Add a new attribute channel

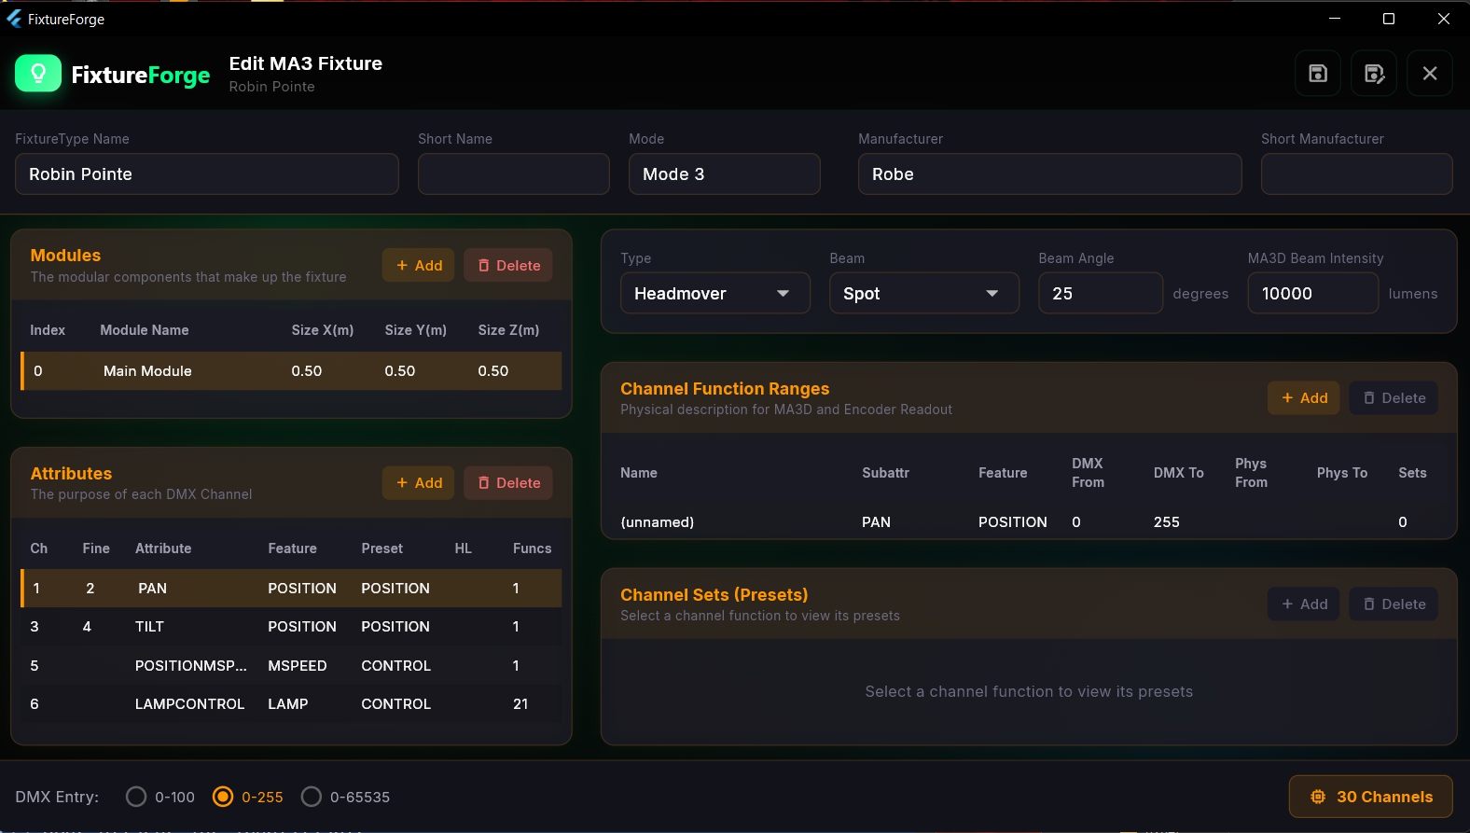pos(418,483)
